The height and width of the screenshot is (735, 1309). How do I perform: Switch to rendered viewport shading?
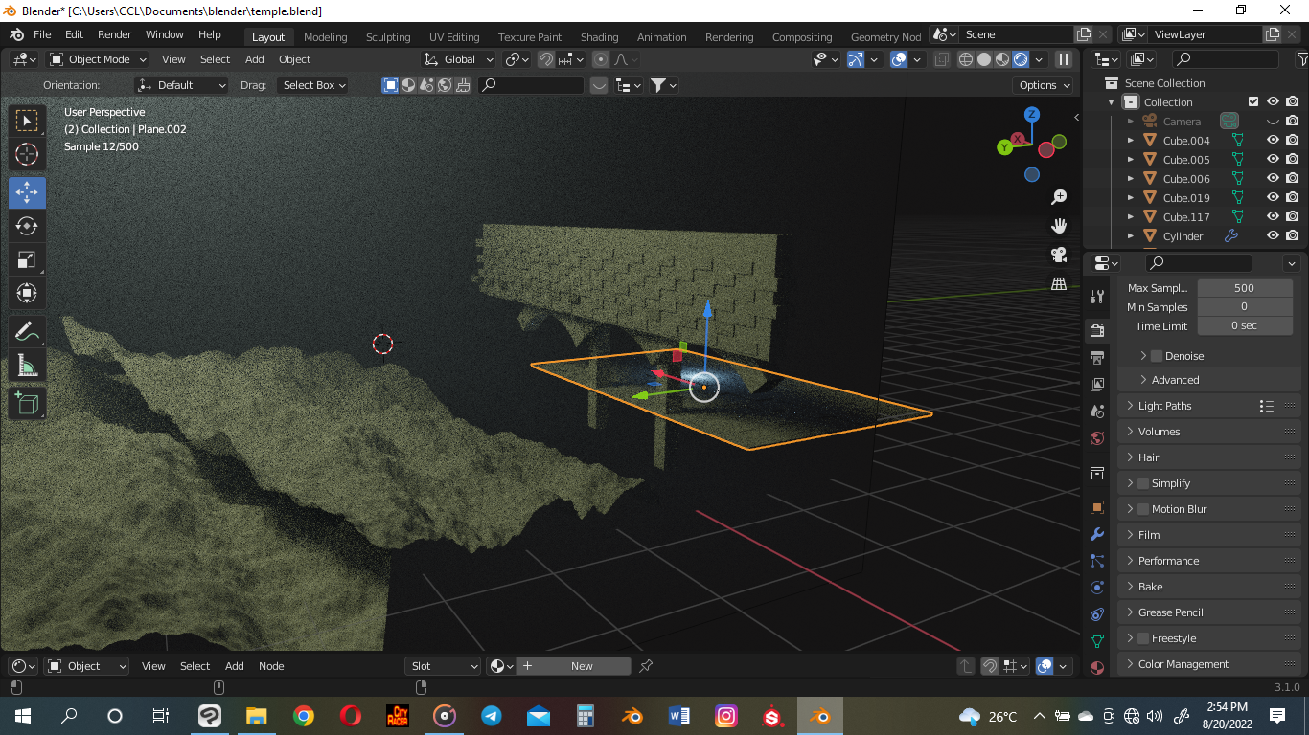tap(1021, 59)
